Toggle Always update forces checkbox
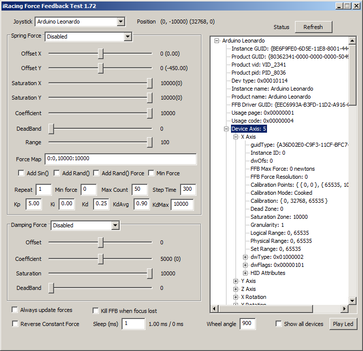The image size is (363, 351). tap(14, 310)
